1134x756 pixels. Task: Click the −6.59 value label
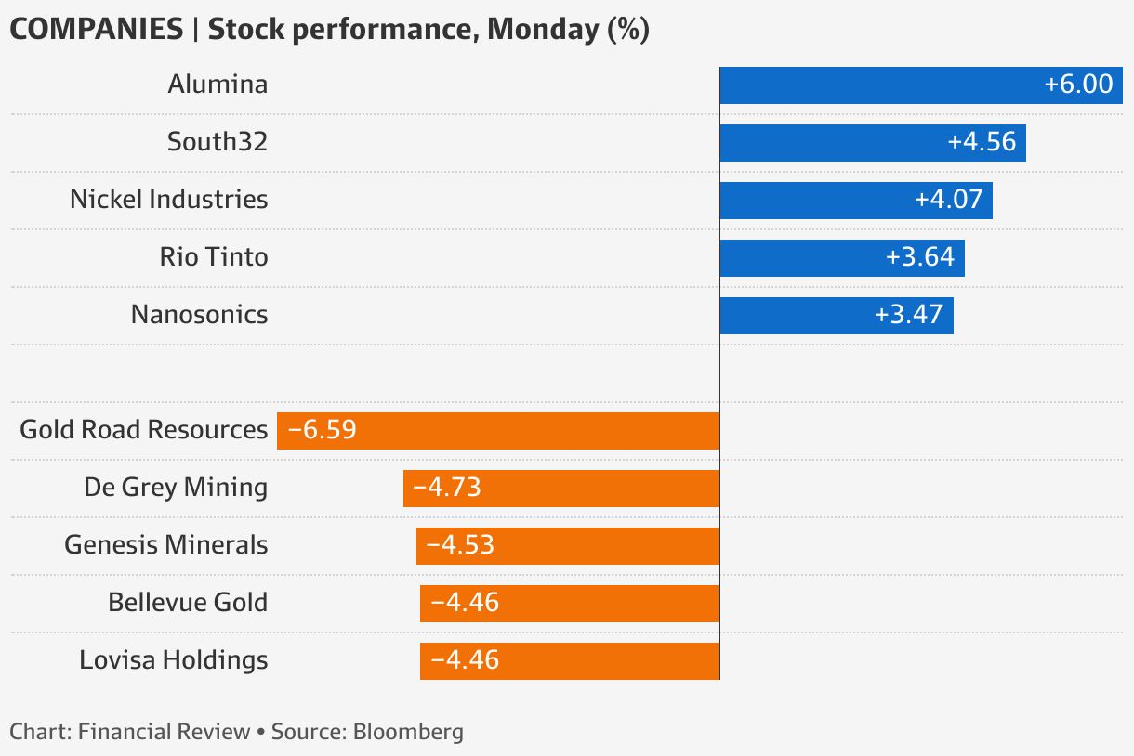tap(322, 430)
